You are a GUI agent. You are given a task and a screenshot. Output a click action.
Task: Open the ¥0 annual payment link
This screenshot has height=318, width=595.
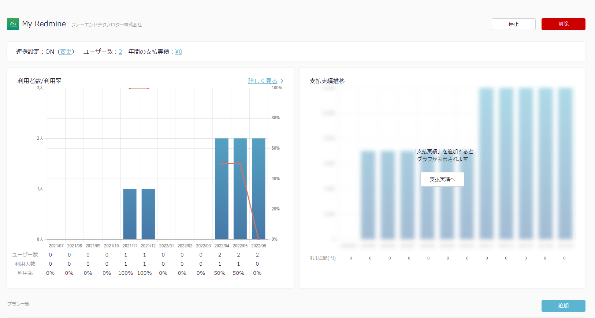pyautogui.click(x=179, y=52)
